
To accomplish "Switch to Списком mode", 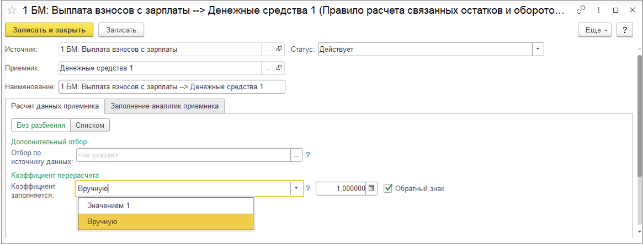I will tap(91, 126).
